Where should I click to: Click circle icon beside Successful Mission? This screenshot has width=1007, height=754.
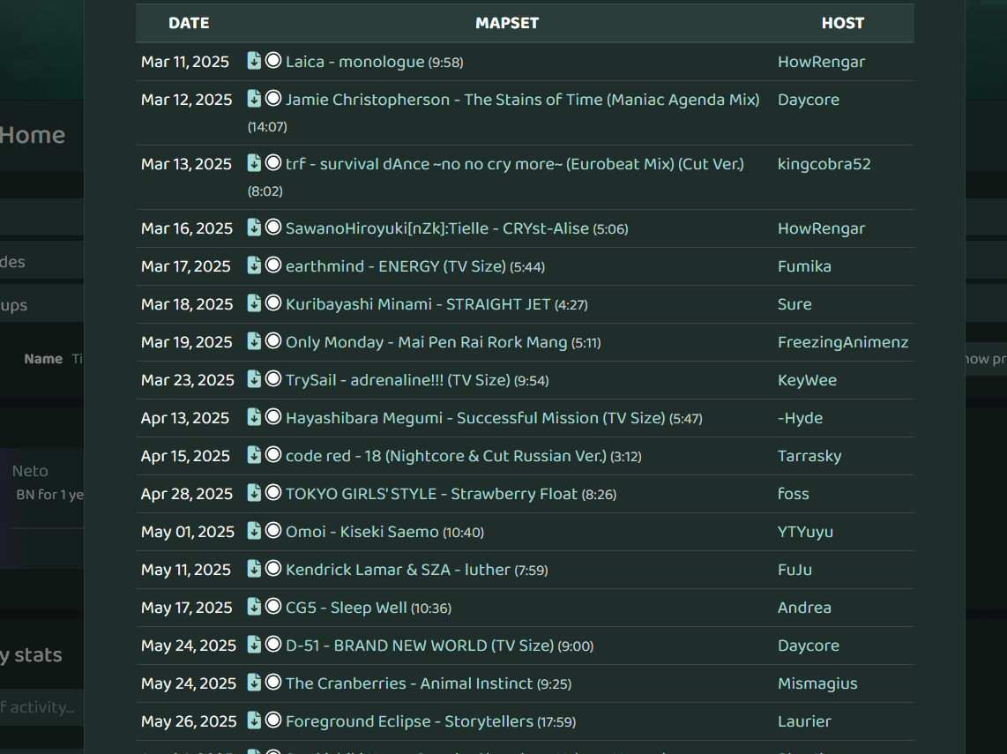coord(273,416)
